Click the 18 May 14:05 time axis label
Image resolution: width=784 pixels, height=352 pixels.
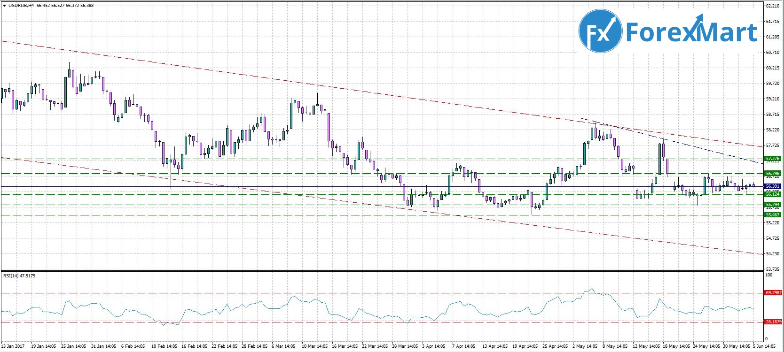[675, 347]
